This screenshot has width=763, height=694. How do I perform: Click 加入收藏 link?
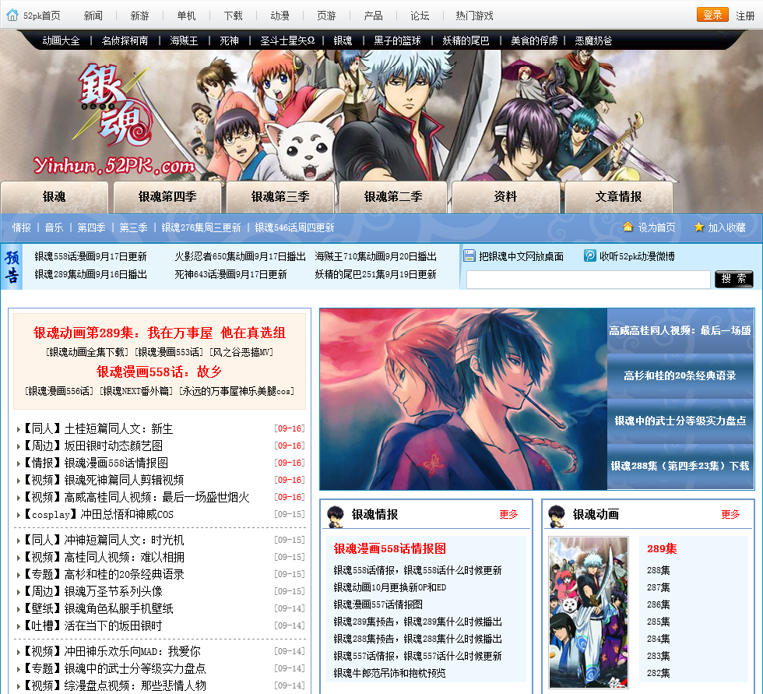[726, 227]
